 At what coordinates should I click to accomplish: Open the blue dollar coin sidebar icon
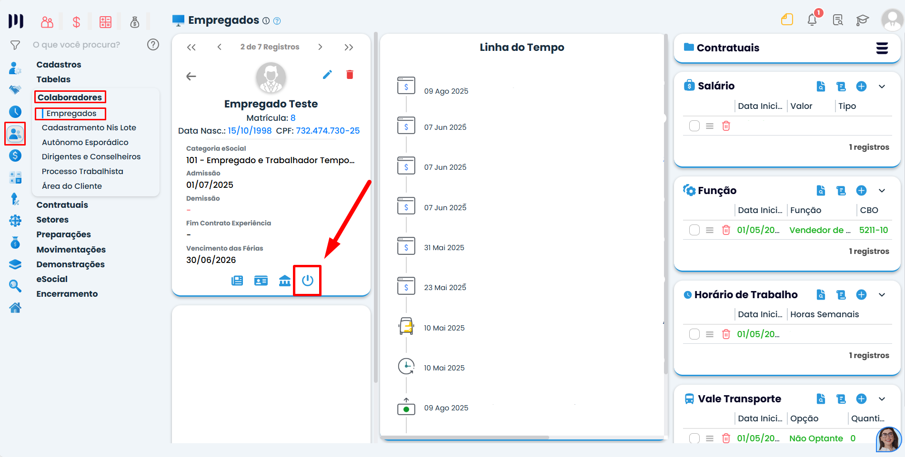point(15,156)
